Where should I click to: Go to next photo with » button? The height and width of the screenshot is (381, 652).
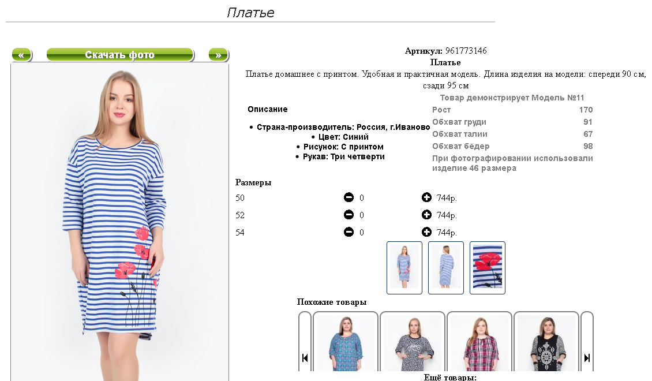coord(218,54)
